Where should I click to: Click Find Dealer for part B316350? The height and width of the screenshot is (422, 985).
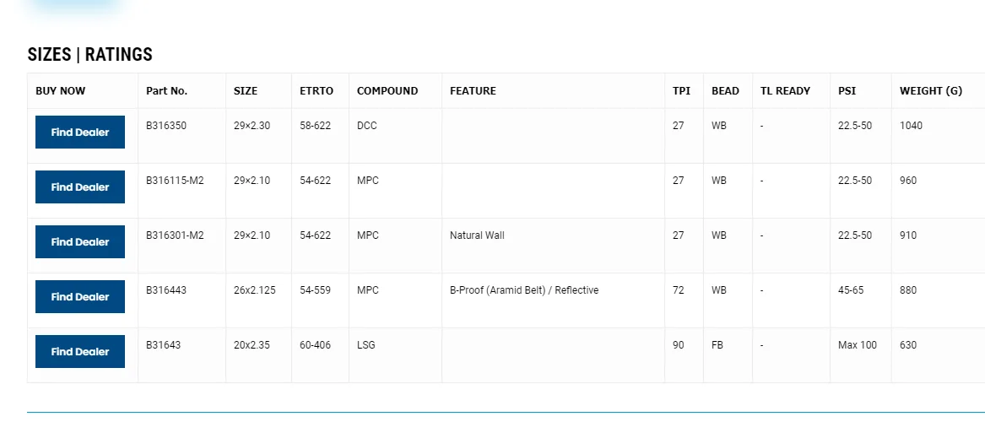tap(80, 133)
